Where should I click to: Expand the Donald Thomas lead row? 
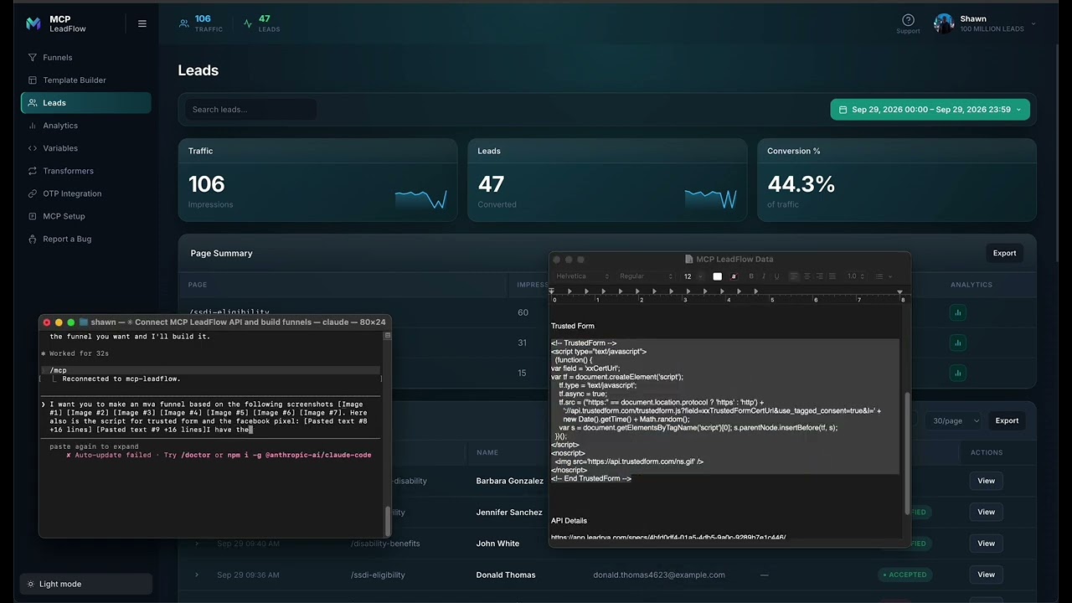click(197, 575)
